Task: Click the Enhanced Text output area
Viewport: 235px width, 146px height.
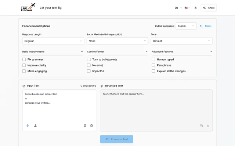Action: 156,110
